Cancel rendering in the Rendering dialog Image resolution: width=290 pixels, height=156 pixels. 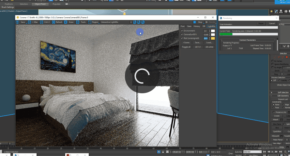272,24
